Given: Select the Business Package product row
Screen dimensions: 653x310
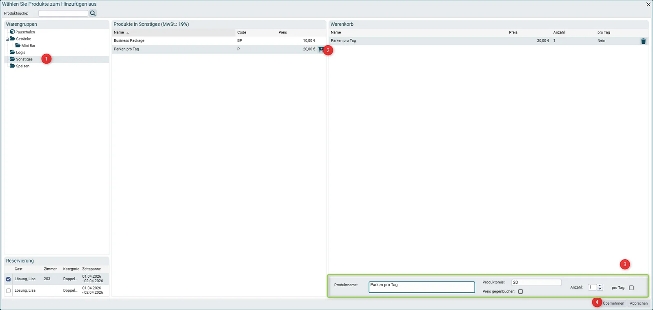Looking at the screenshot, I should 219,40.
